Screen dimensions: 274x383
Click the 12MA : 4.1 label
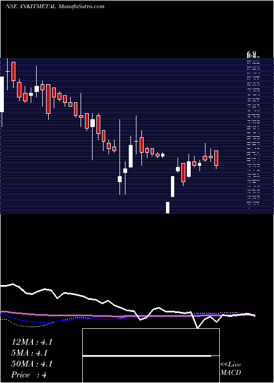tap(32, 342)
